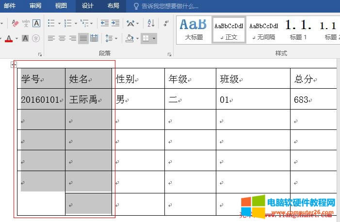Apply the 无间隔 style
This screenshot has width=340, height=222.
(264, 30)
